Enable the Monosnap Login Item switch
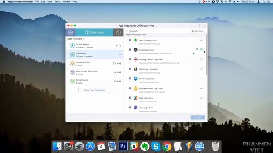The width and height of the screenshot is (273, 153). tap(202, 68)
